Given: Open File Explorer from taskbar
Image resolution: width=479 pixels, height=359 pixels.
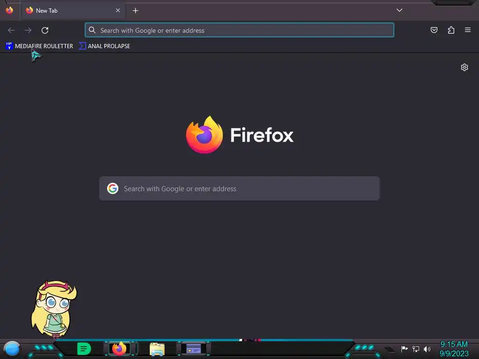Looking at the screenshot, I should pos(157,349).
